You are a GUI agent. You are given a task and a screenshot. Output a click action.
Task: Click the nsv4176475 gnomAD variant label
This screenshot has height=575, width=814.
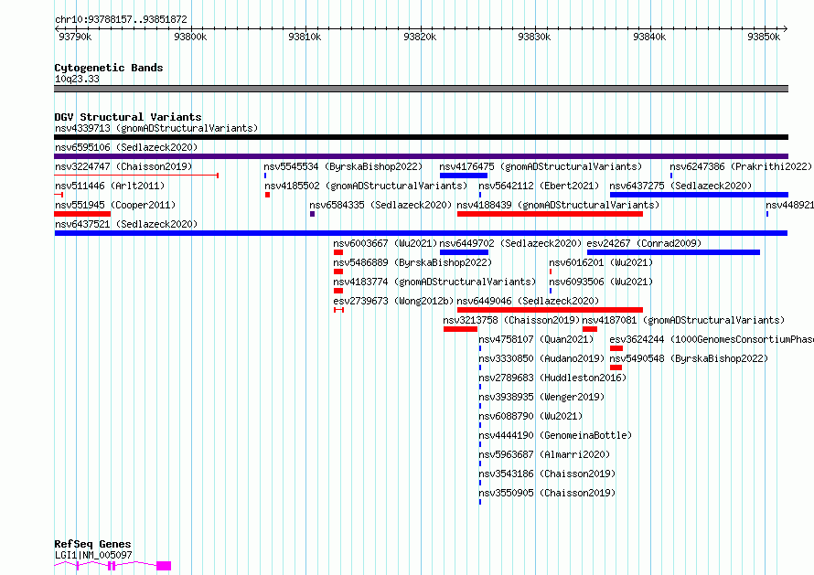[541, 166]
